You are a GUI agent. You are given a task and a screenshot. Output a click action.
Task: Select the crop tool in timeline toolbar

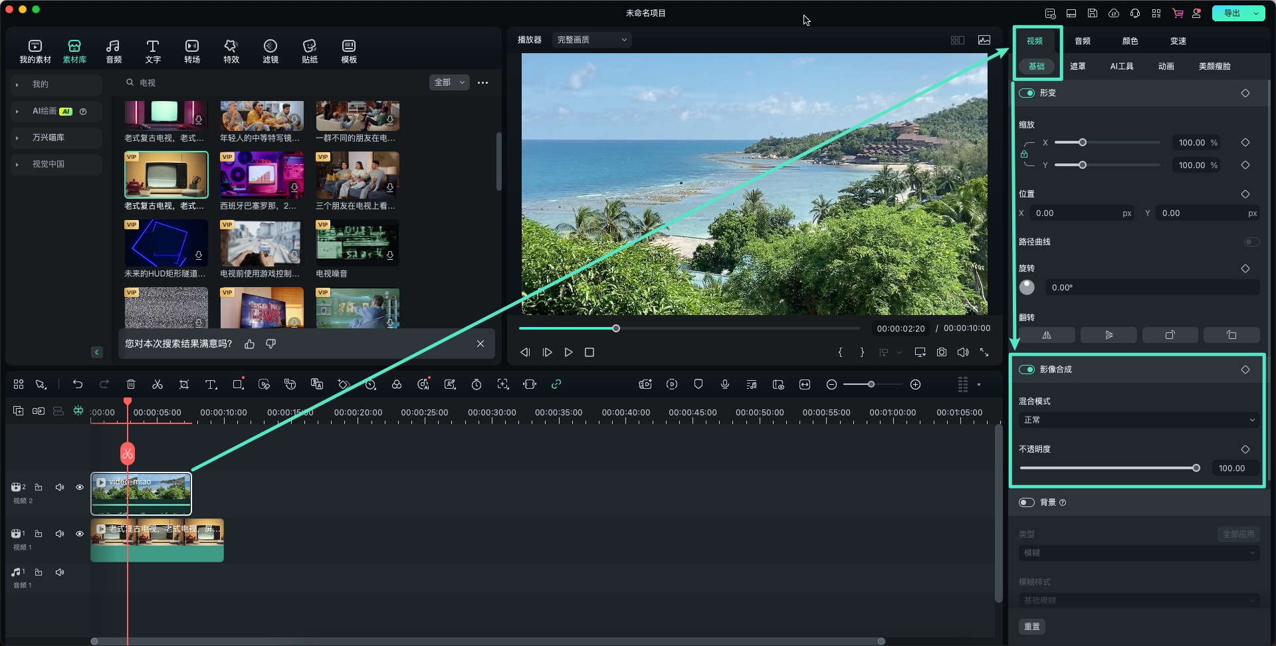pos(184,384)
